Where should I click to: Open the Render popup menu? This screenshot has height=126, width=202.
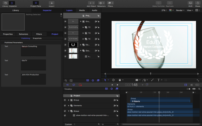coord(180,10)
